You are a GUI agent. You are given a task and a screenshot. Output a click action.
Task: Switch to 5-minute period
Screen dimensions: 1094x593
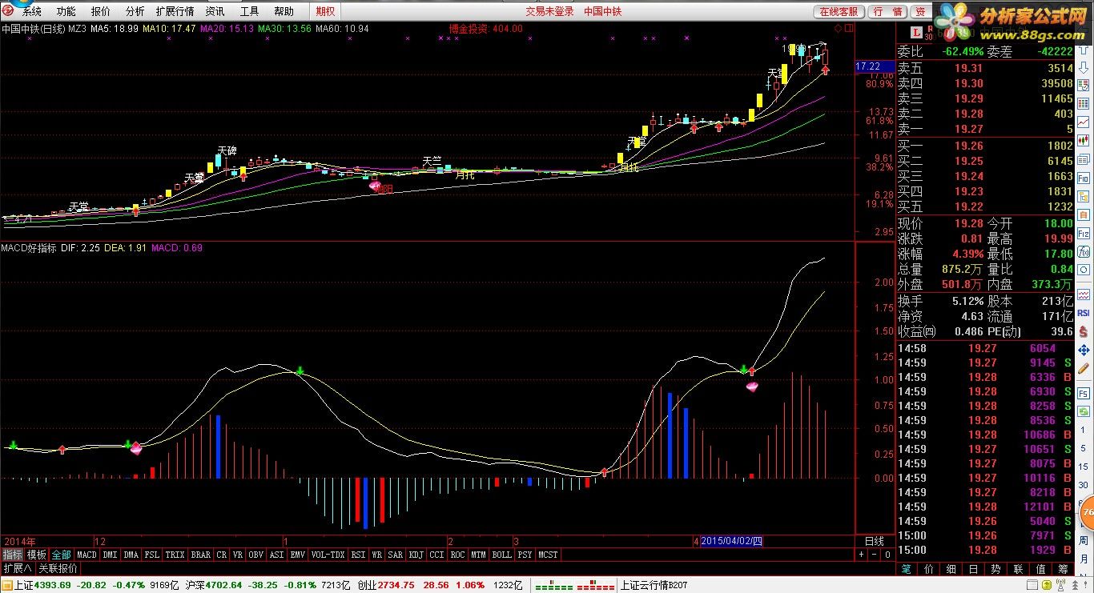(x=1084, y=448)
